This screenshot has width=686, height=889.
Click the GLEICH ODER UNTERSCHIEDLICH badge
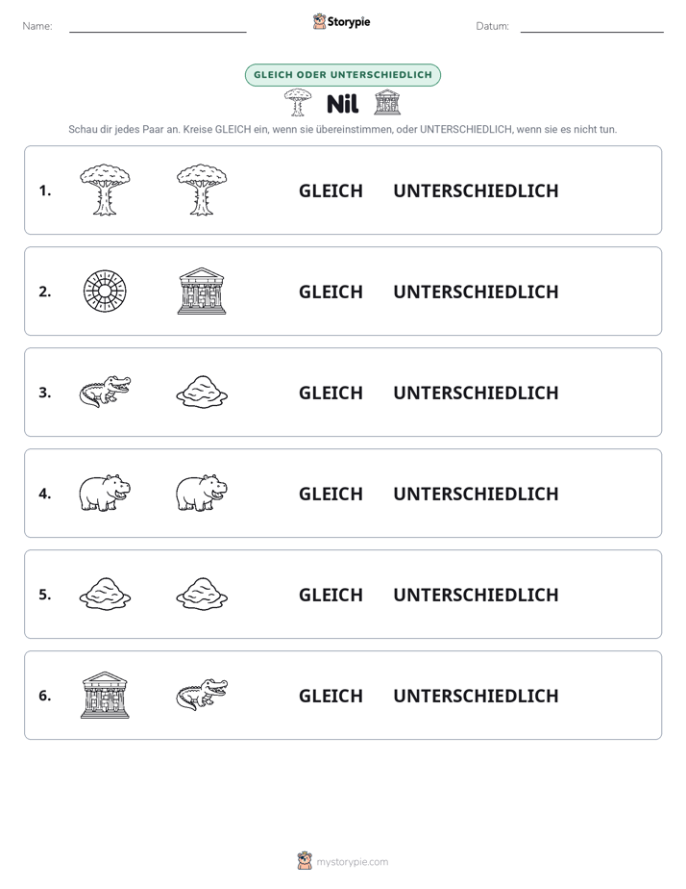342,75
